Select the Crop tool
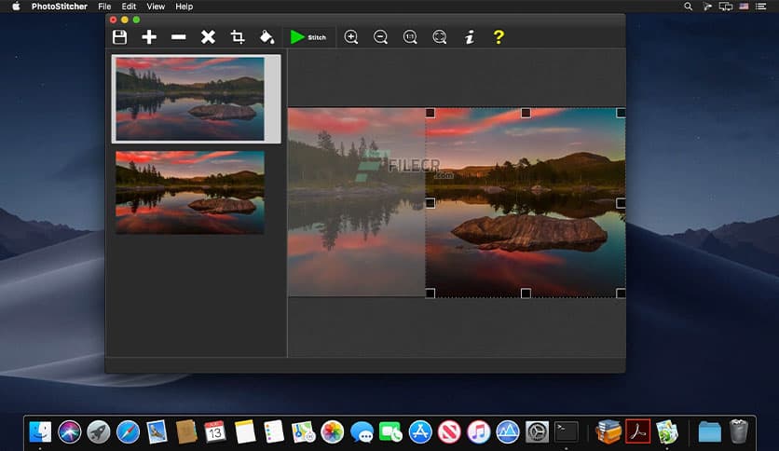 tap(238, 37)
